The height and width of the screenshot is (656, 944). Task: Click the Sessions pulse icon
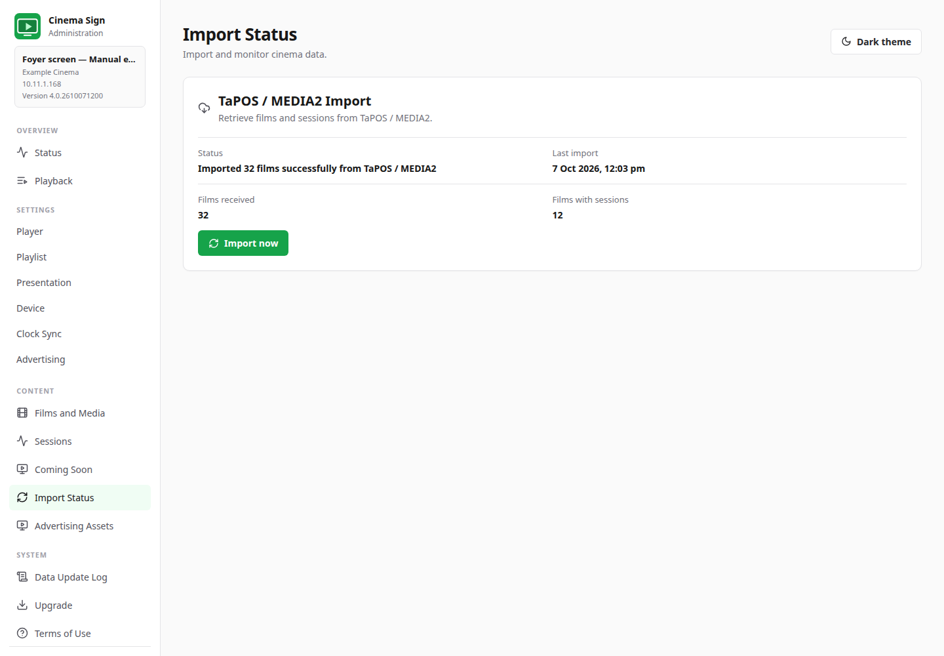point(22,441)
